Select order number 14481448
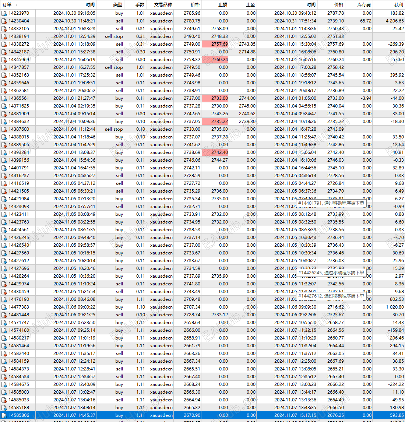Image resolution: width=405 pixels, height=422 pixels. coord(19,315)
